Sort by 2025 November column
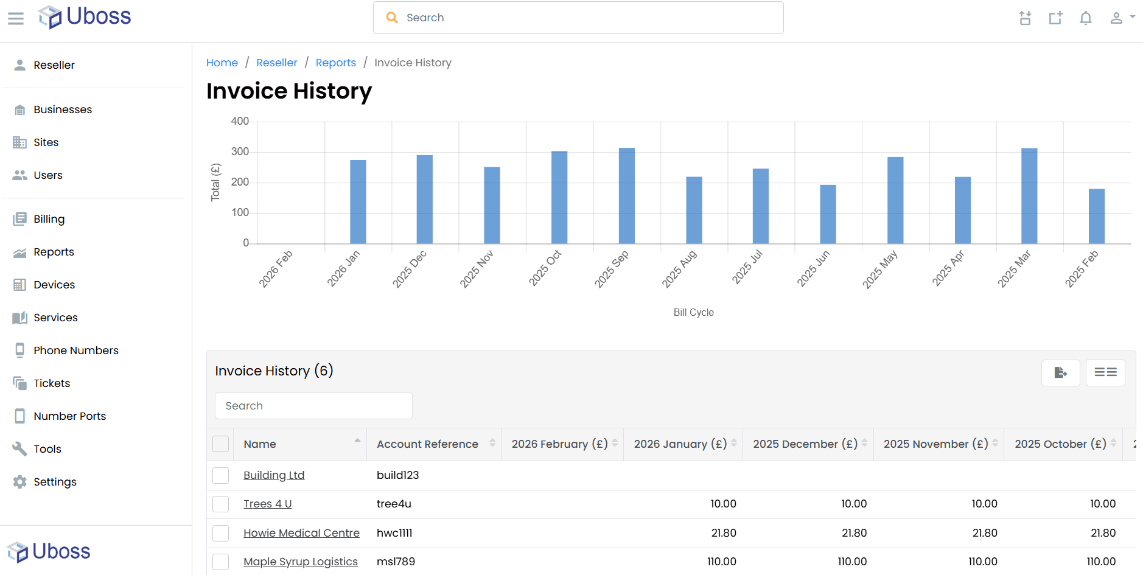The width and height of the screenshot is (1143, 575). [x=939, y=444]
